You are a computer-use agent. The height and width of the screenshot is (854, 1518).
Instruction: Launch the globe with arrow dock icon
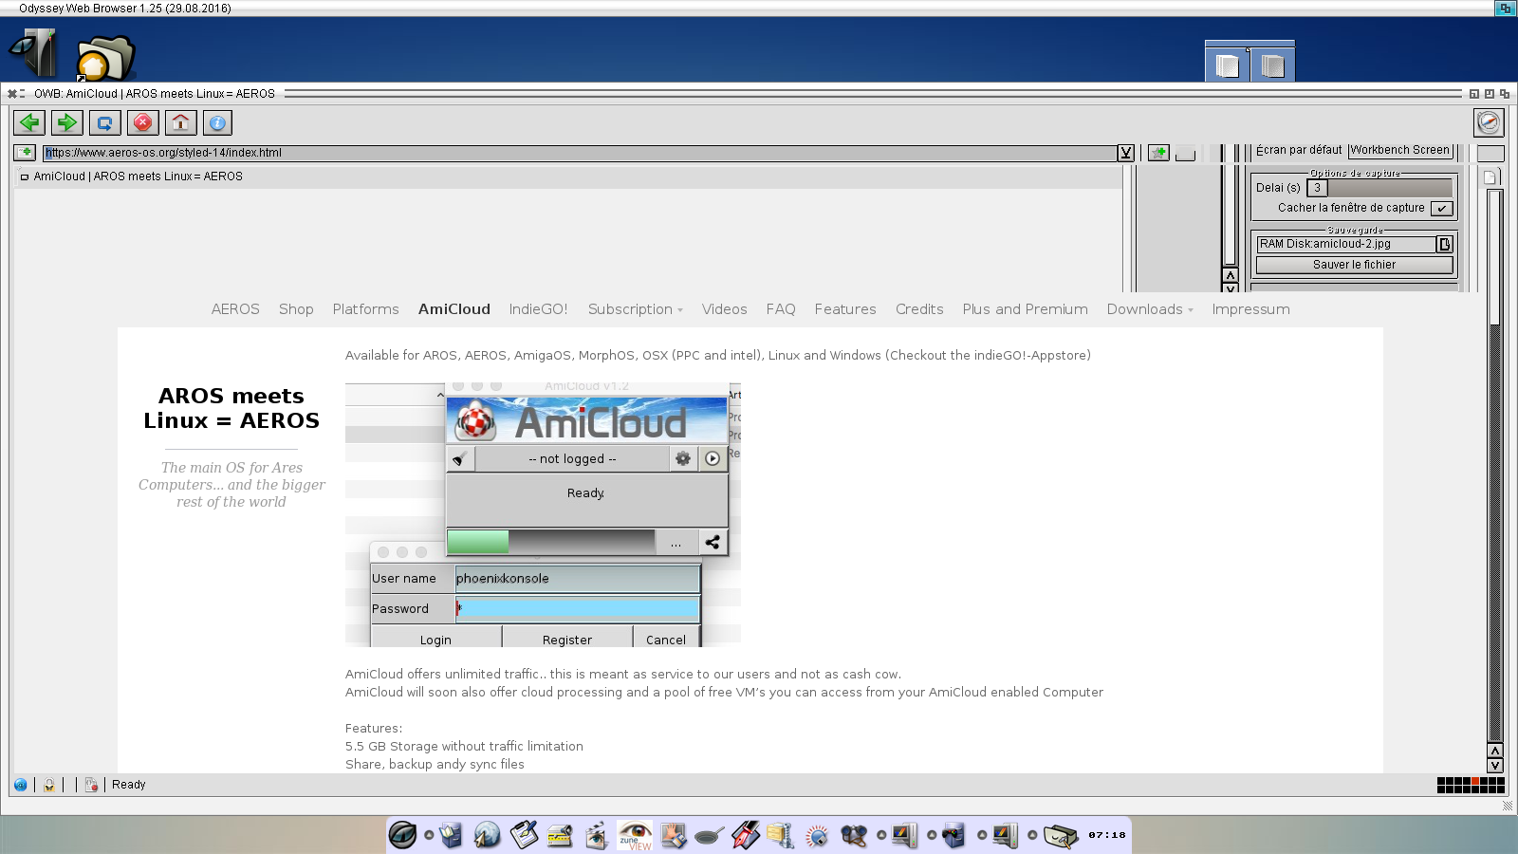pyautogui.click(x=487, y=835)
